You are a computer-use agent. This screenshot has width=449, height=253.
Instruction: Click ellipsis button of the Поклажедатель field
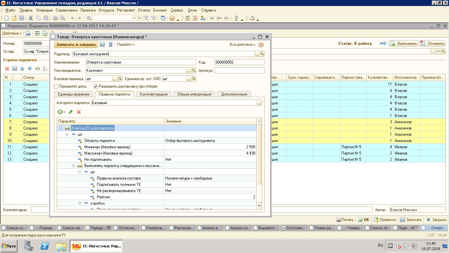tap(189, 70)
